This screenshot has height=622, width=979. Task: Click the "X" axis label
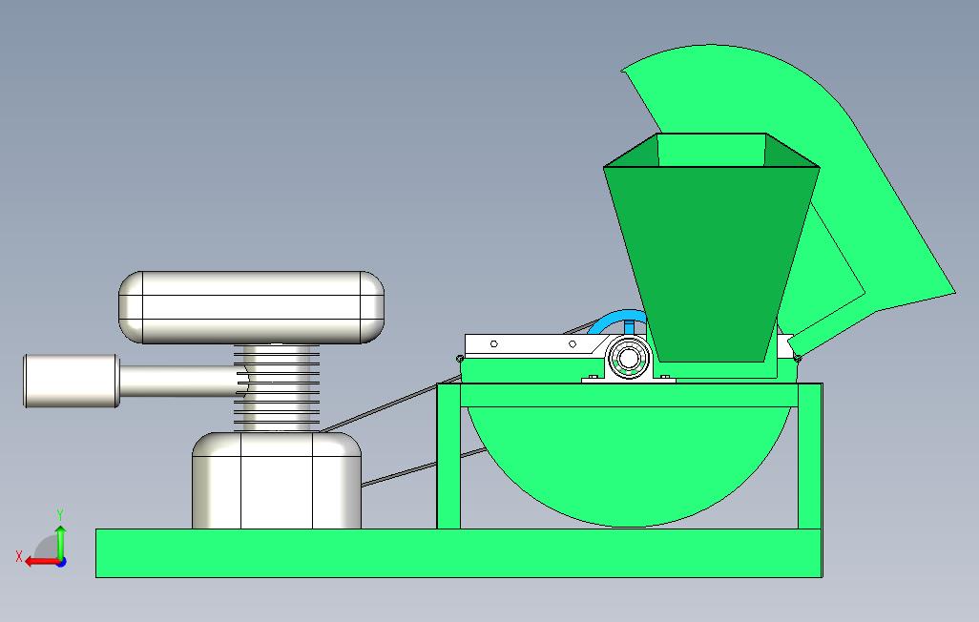pos(19,556)
